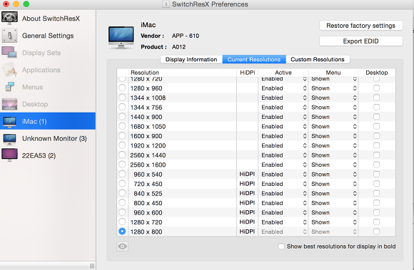
Task: Click the selected 1280 x 800 radio button
Action: point(122,232)
